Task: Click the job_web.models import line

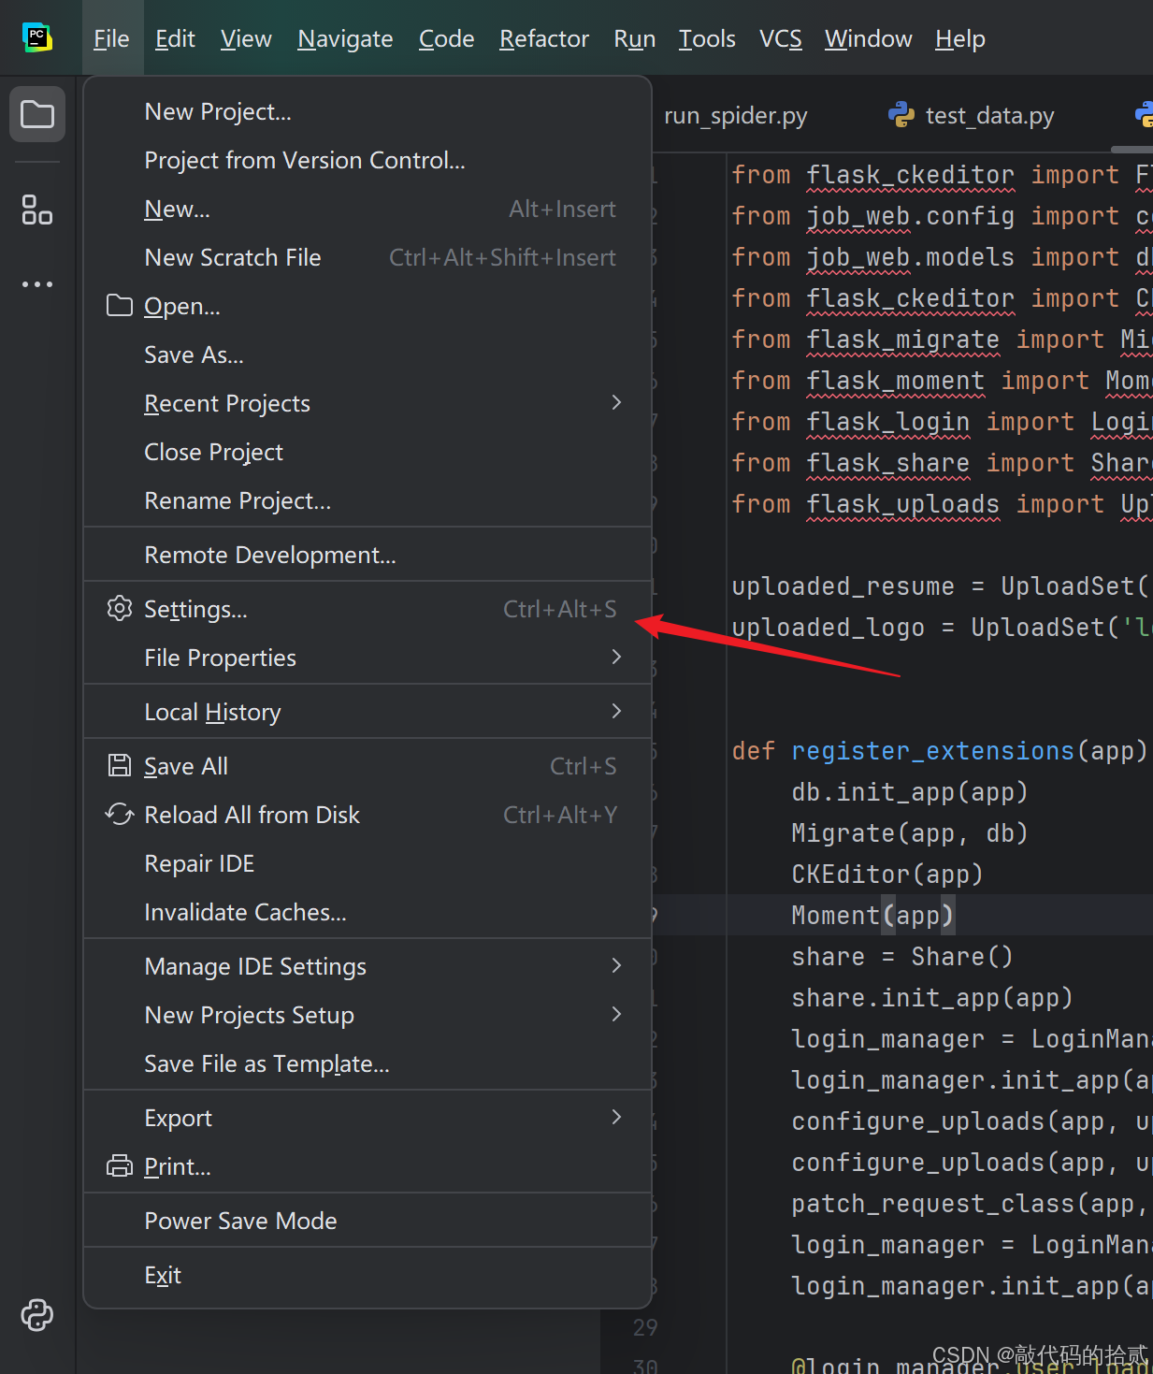Action: click(942, 257)
